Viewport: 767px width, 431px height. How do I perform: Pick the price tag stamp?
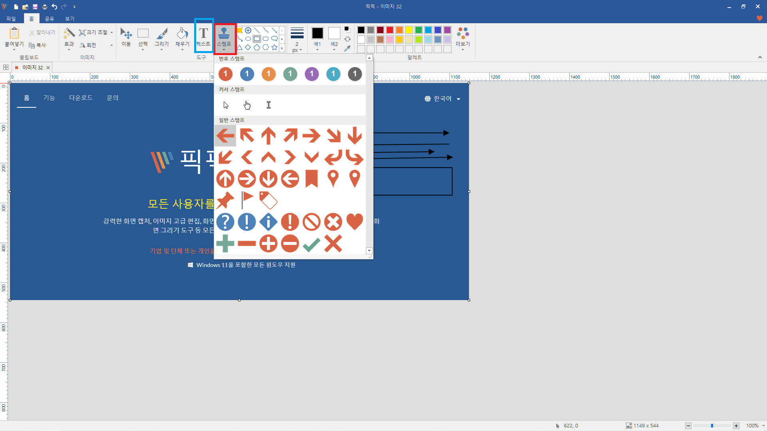click(268, 200)
